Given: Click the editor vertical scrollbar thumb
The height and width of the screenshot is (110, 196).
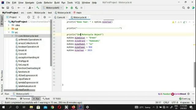Looking at the screenshot, I should [195, 74].
